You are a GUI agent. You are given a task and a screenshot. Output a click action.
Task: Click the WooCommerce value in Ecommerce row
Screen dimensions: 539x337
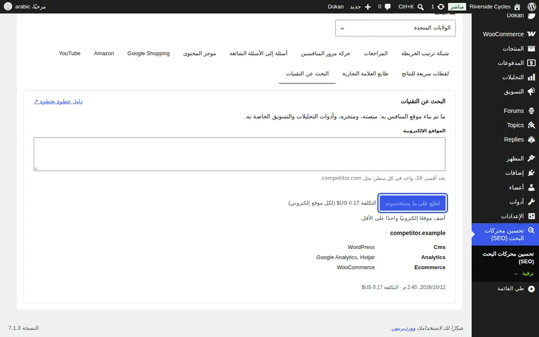pos(355,267)
